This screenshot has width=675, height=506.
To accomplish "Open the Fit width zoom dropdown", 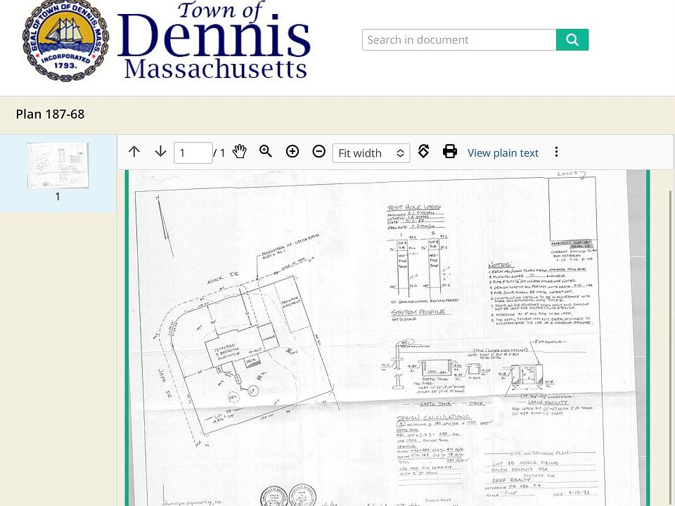I will pyautogui.click(x=371, y=153).
